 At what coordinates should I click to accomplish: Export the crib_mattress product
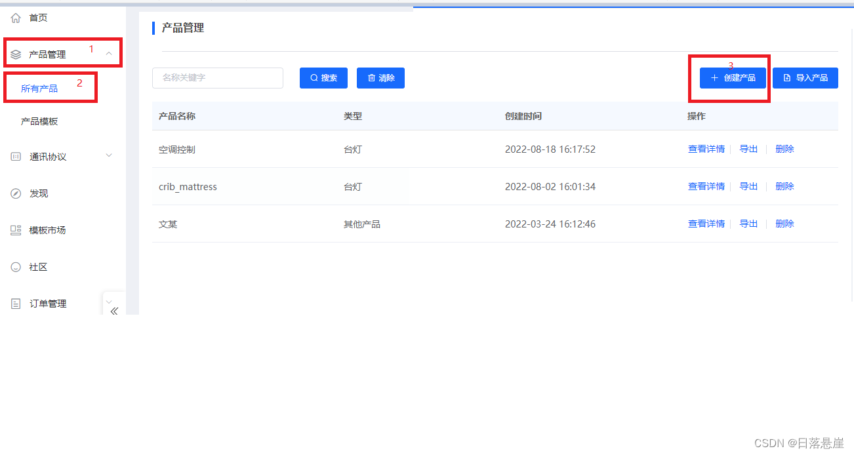(x=748, y=187)
